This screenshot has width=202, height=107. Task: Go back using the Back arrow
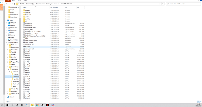click(x=7, y=4)
